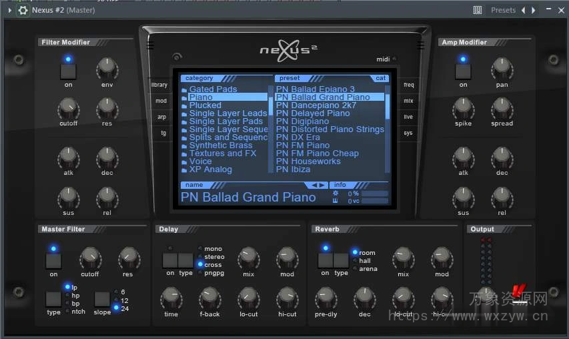Select the bp filter type
This screenshot has height=339, width=569.
coord(75,304)
